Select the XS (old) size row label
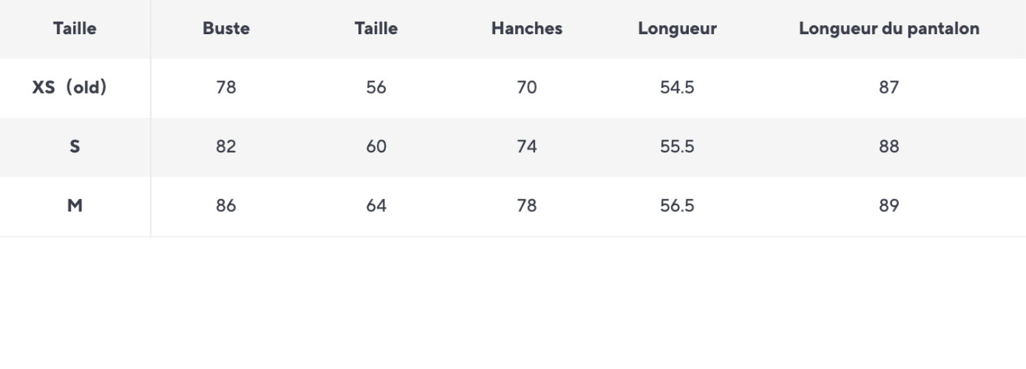Viewport: 1026px width, 369px height. (69, 87)
